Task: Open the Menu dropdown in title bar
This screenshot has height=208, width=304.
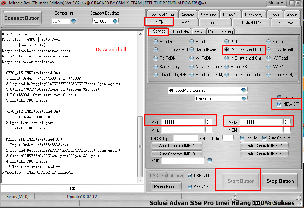Action: pyautogui.click(x=276, y=3)
